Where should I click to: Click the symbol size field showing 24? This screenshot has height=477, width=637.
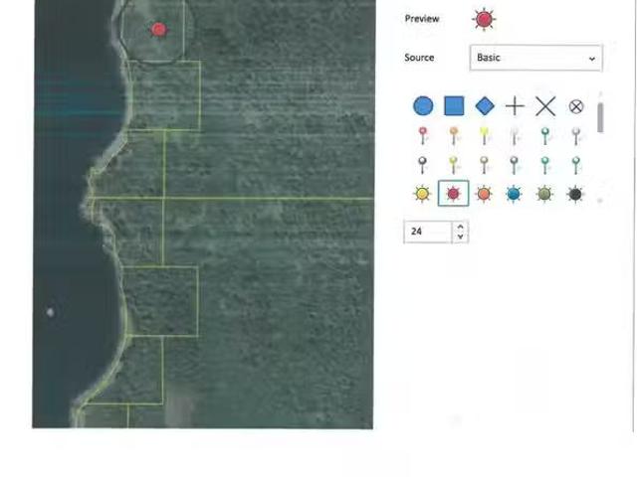(x=427, y=232)
